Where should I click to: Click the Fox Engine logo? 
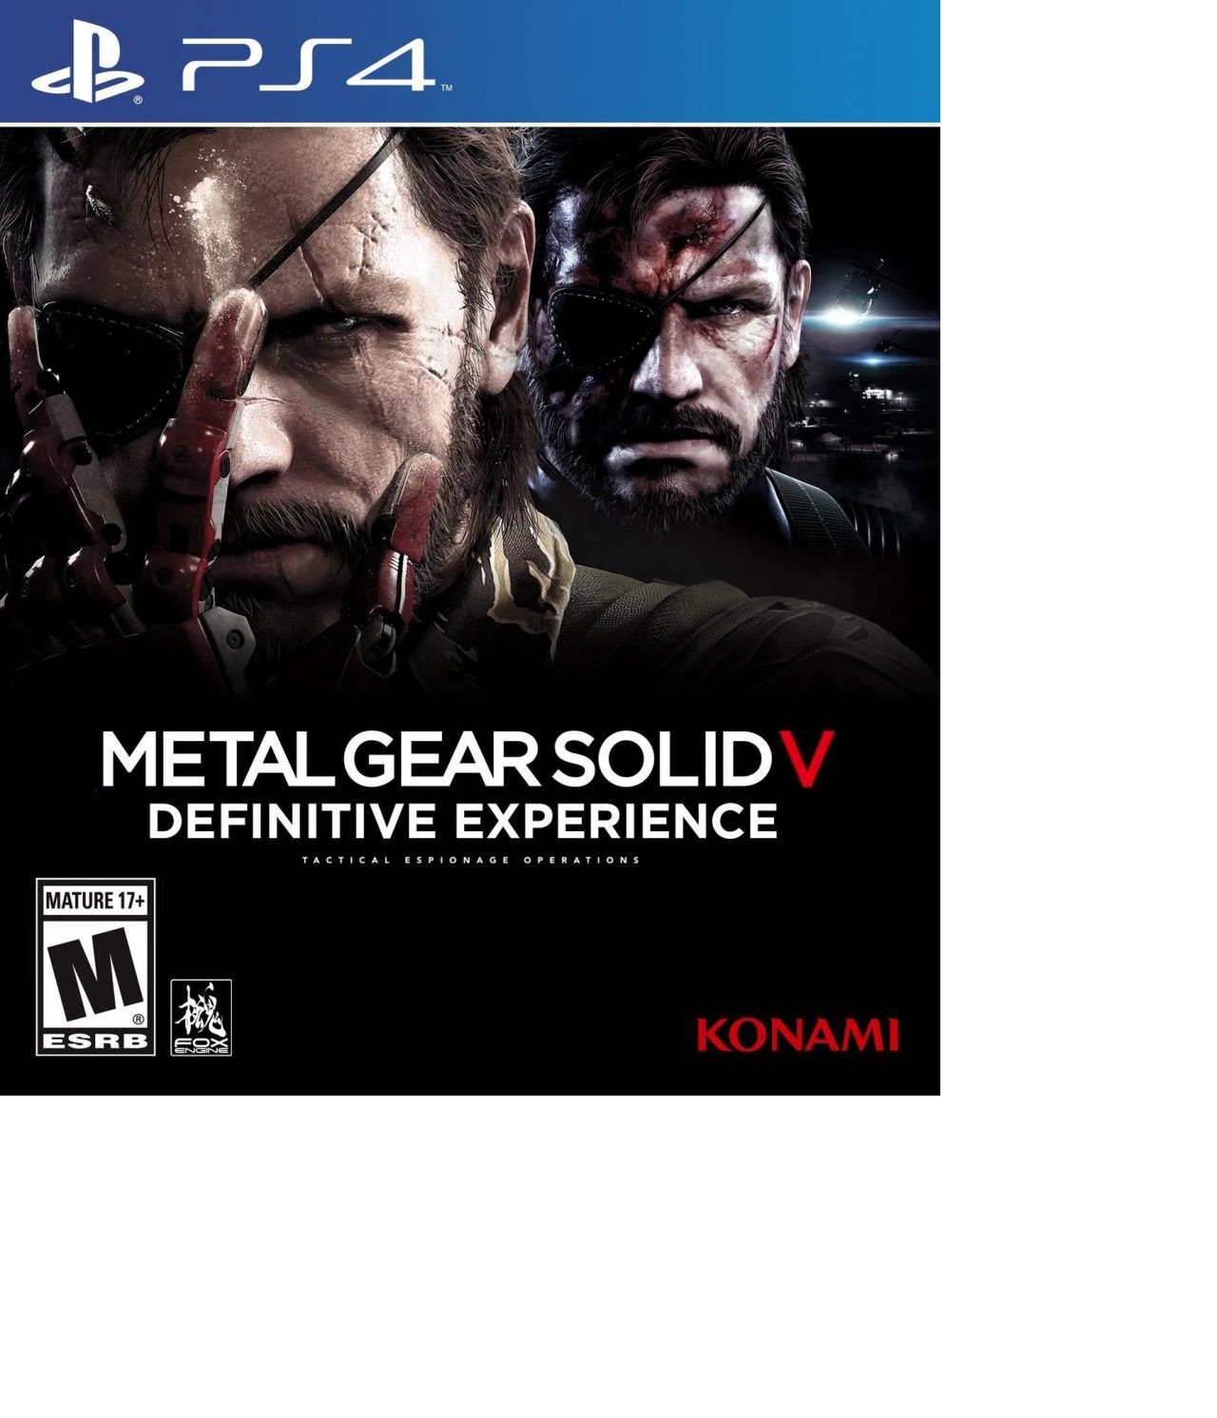coord(201,1018)
